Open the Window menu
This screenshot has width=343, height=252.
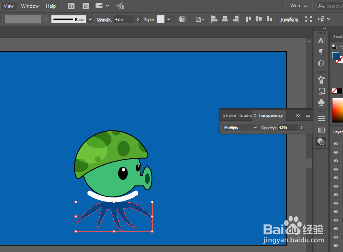click(30, 6)
